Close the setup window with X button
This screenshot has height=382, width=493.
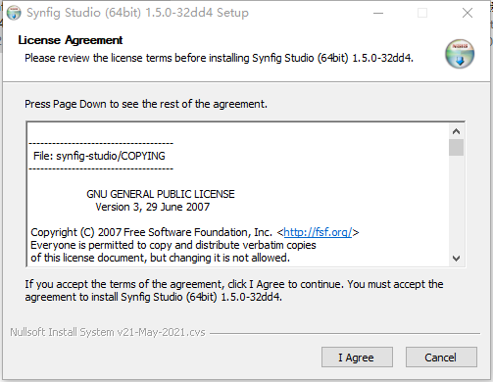point(468,13)
